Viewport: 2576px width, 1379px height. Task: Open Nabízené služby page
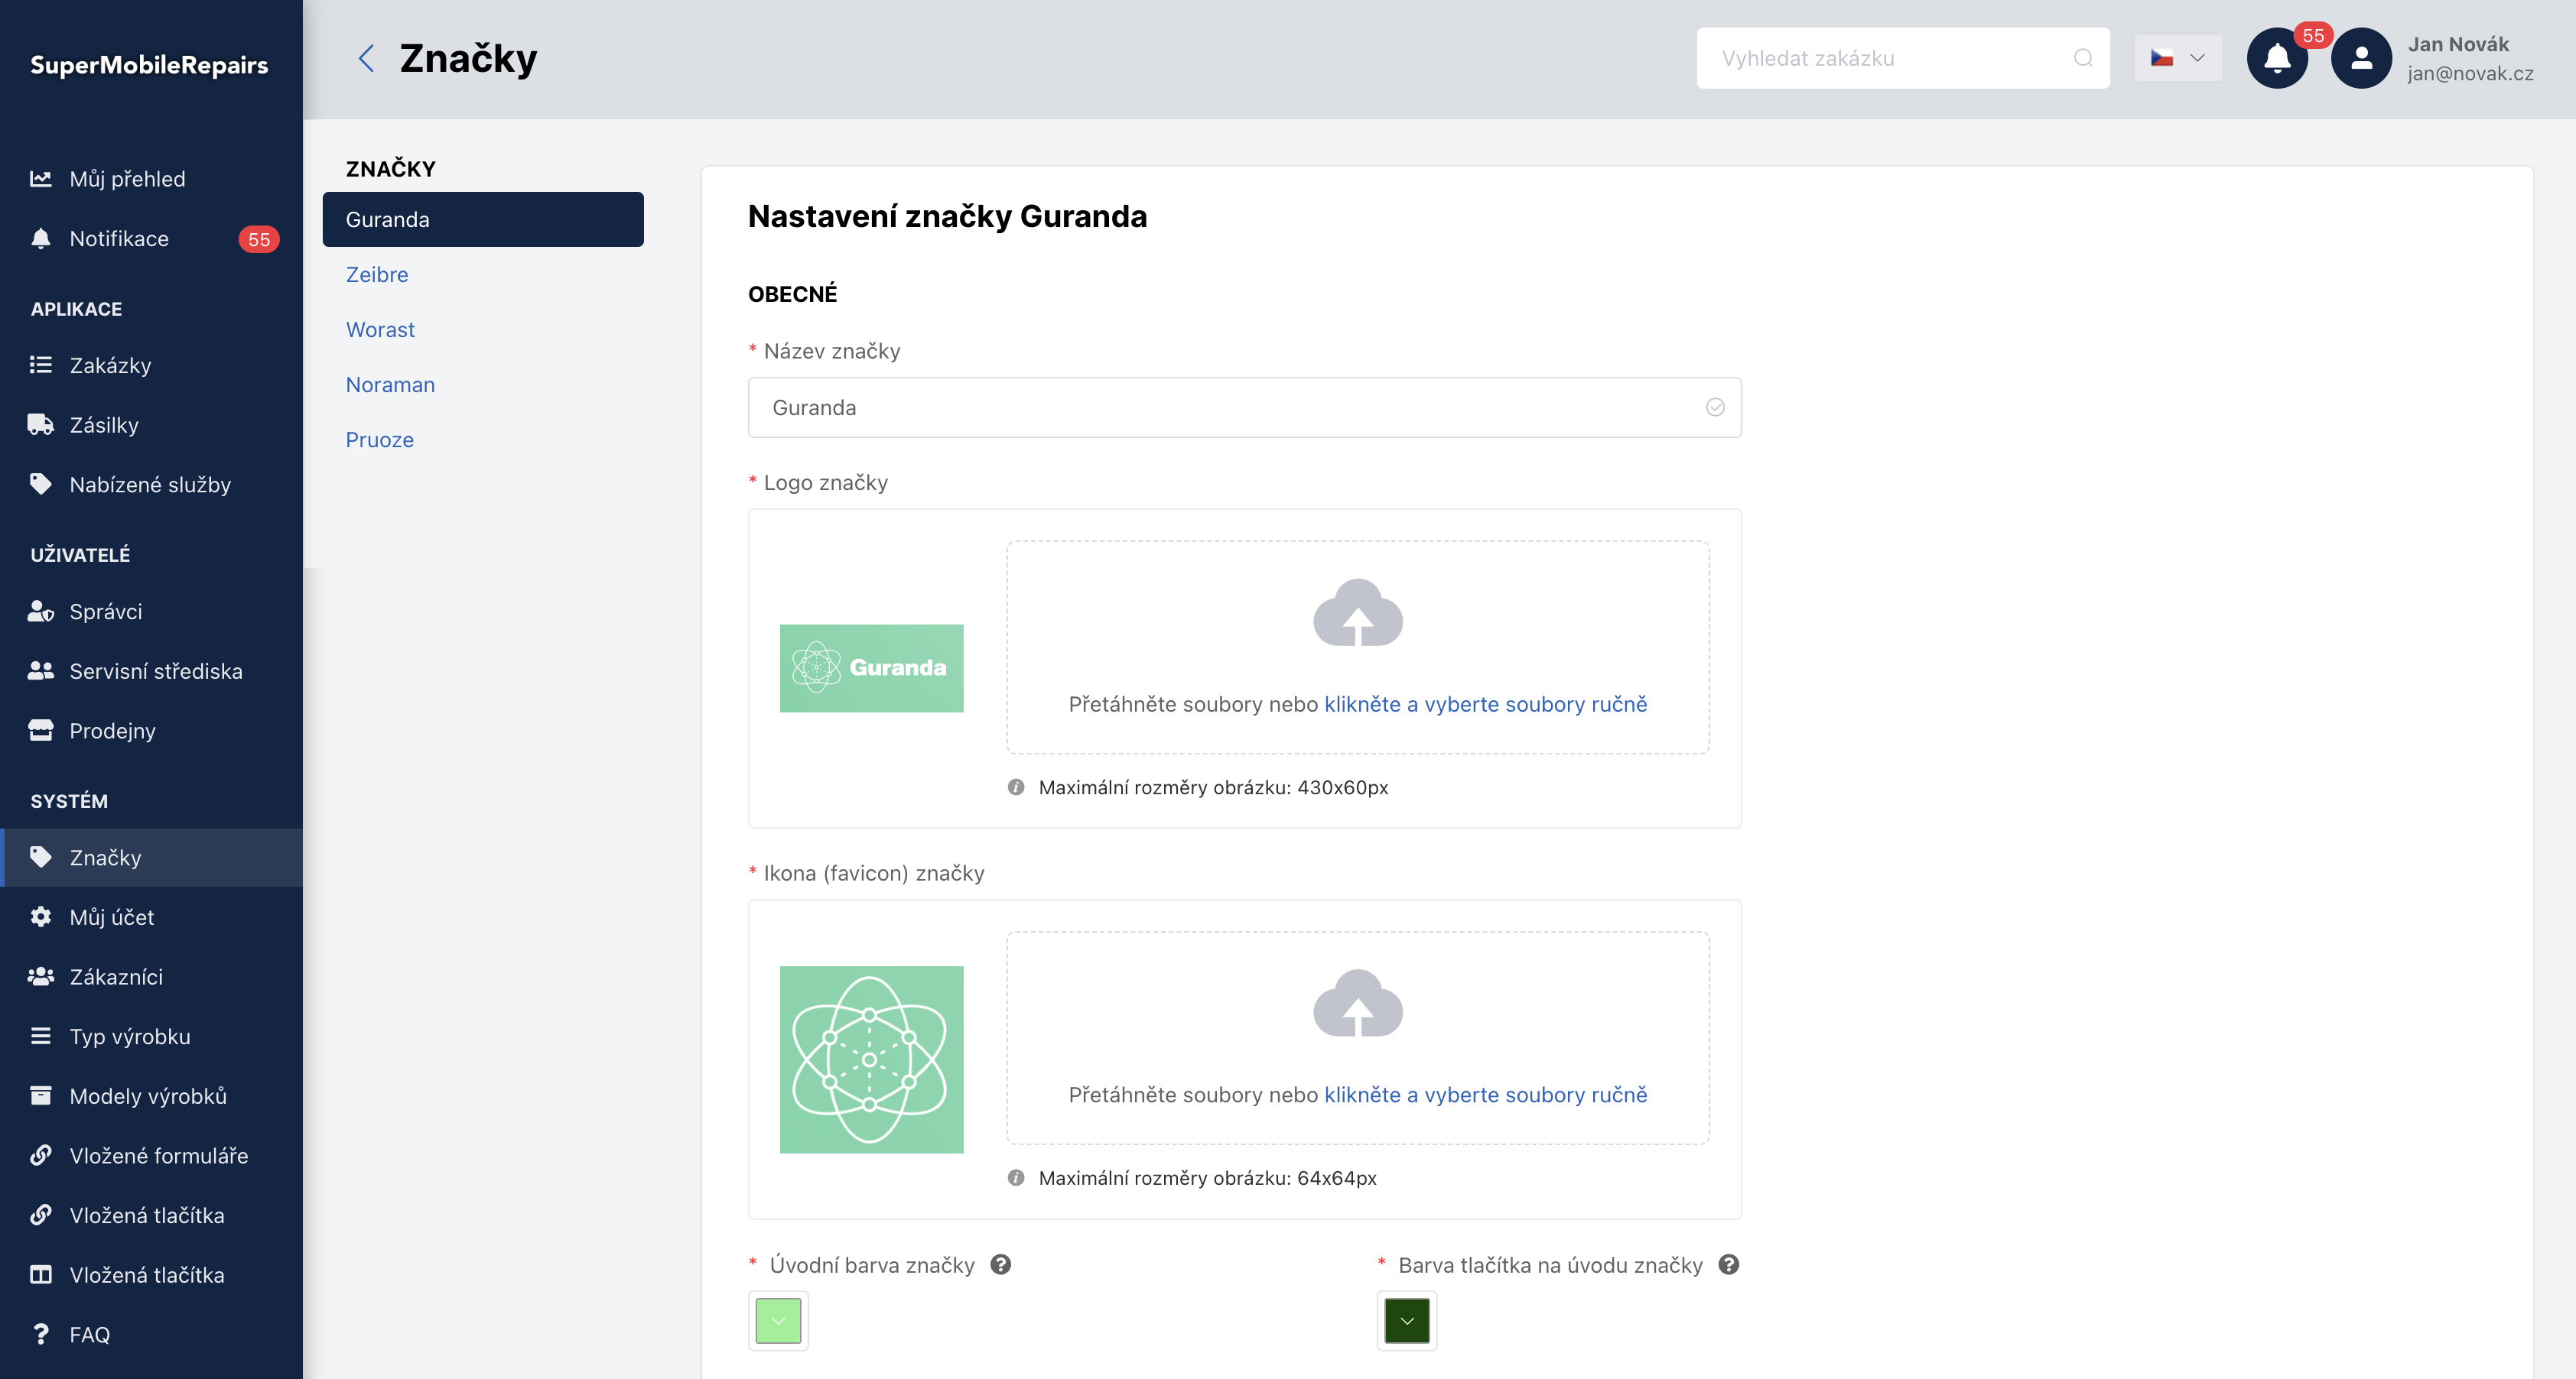(151, 485)
